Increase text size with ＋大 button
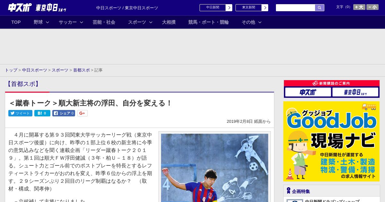The width and height of the screenshot is (385, 202). [359, 7]
